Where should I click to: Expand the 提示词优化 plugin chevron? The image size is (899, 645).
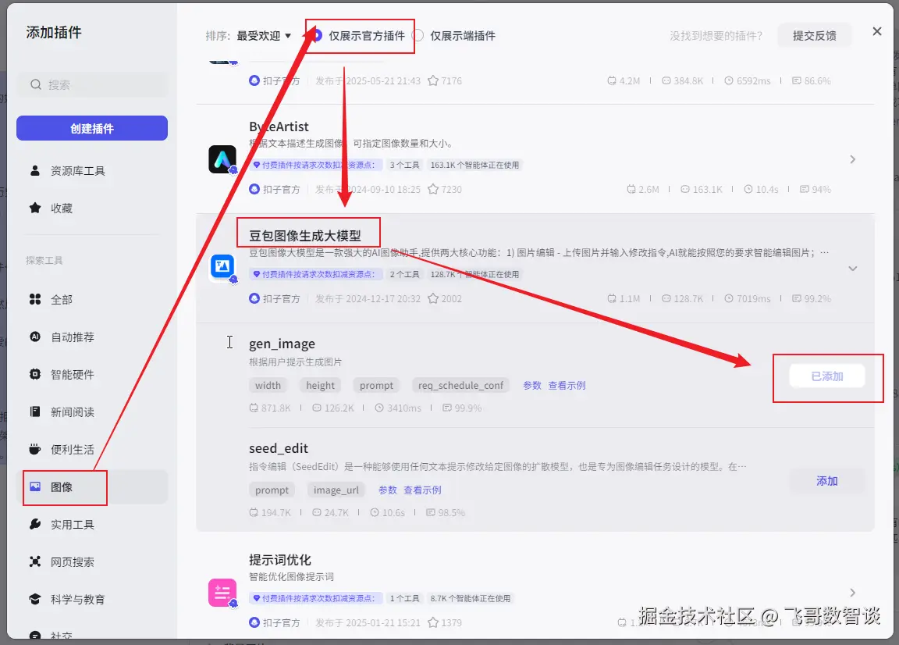click(852, 592)
